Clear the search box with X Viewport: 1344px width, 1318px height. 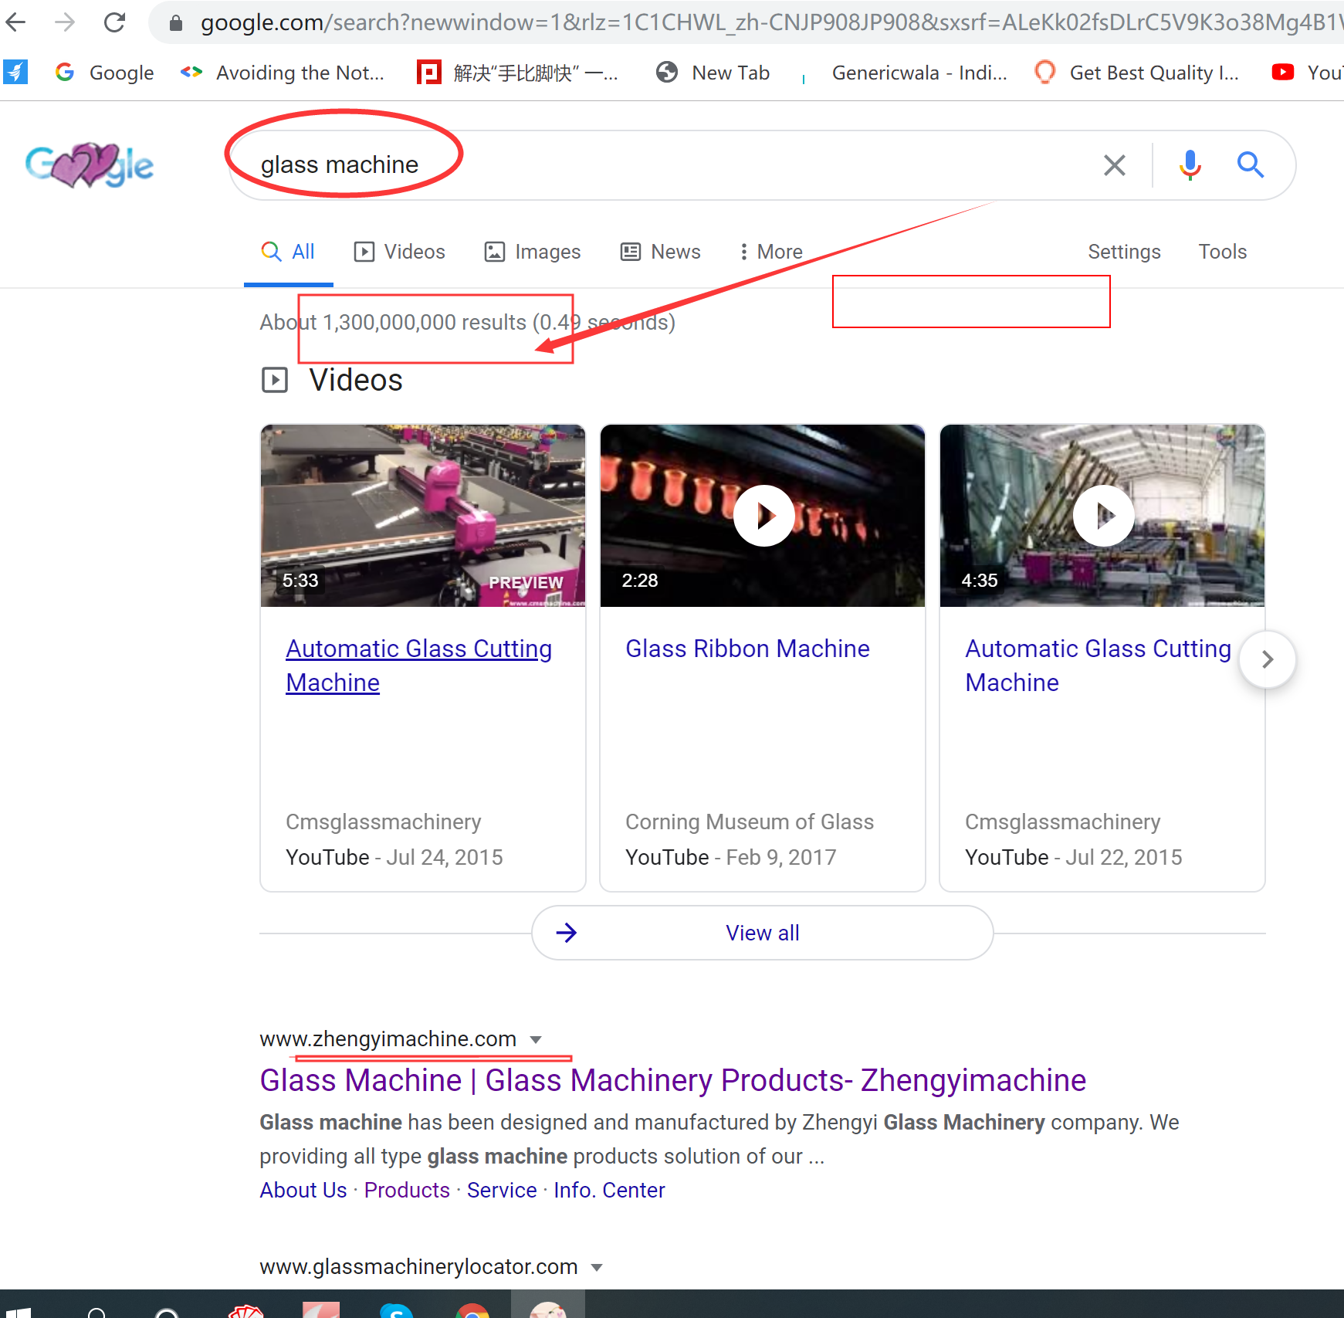pyautogui.click(x=1114, y=164)
